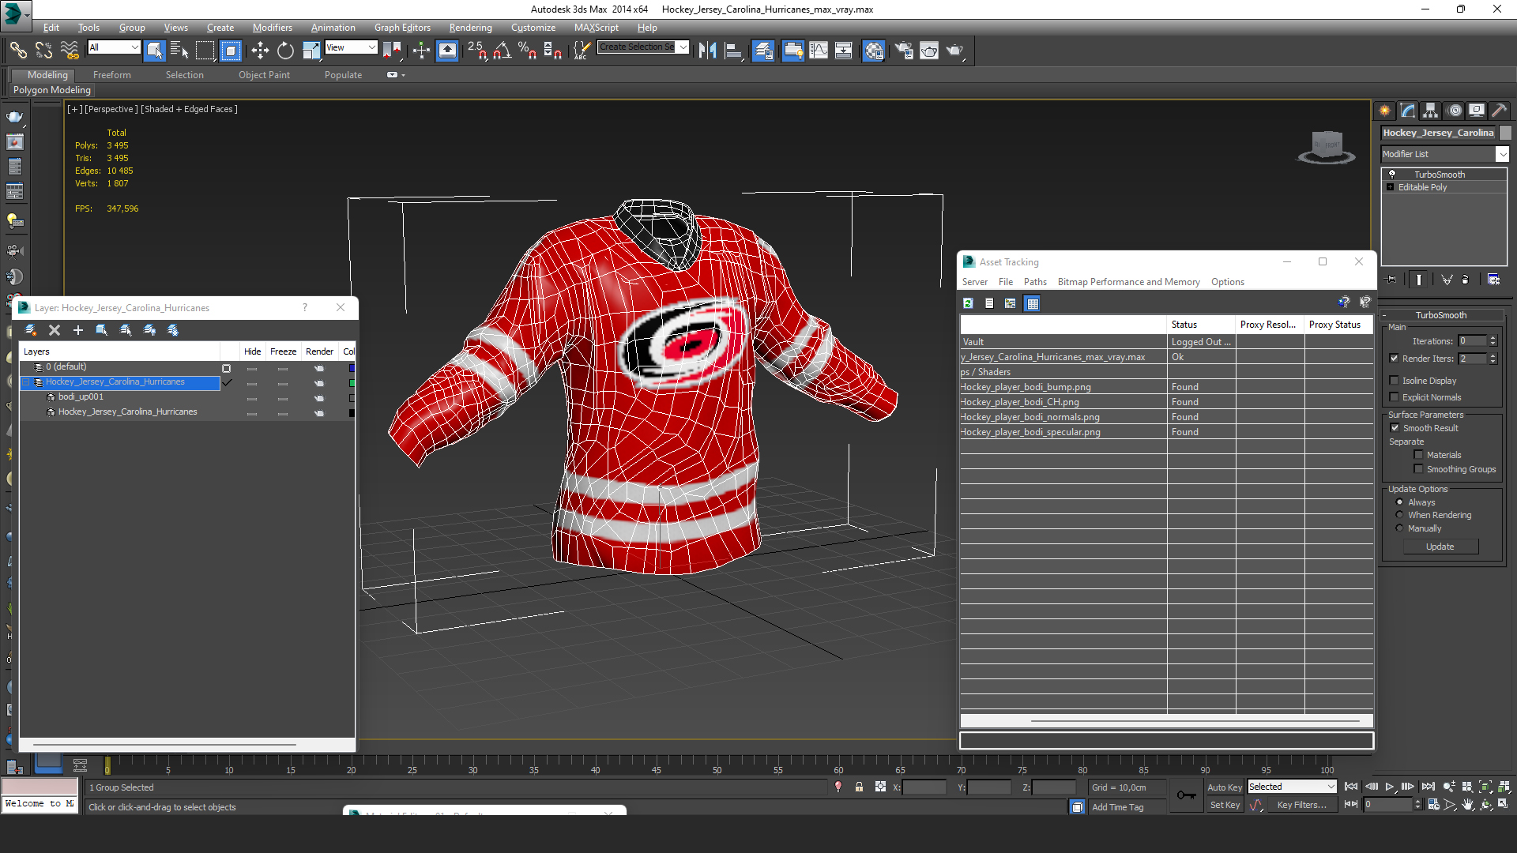Open Select by Name tool

point(179,51)
